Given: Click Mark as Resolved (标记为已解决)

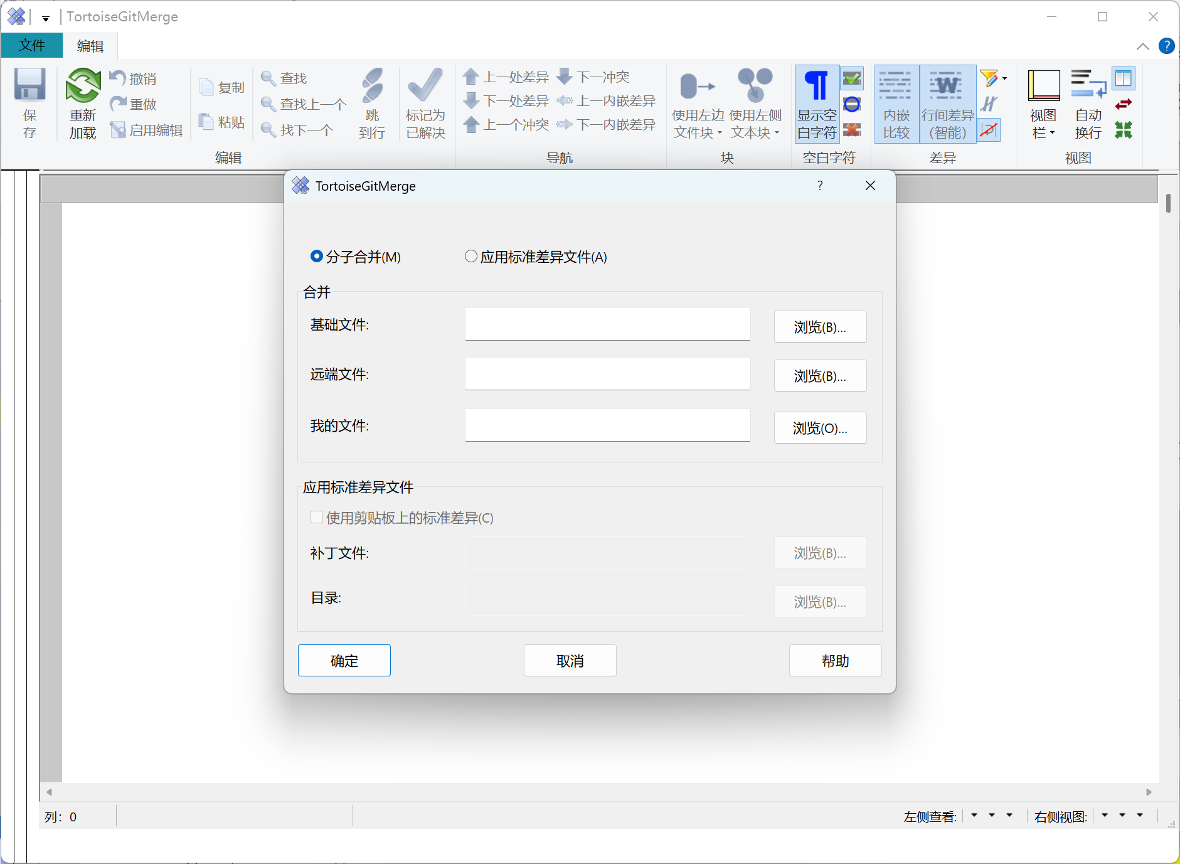Looking at the screenshot, I should (x=425, y=104).
